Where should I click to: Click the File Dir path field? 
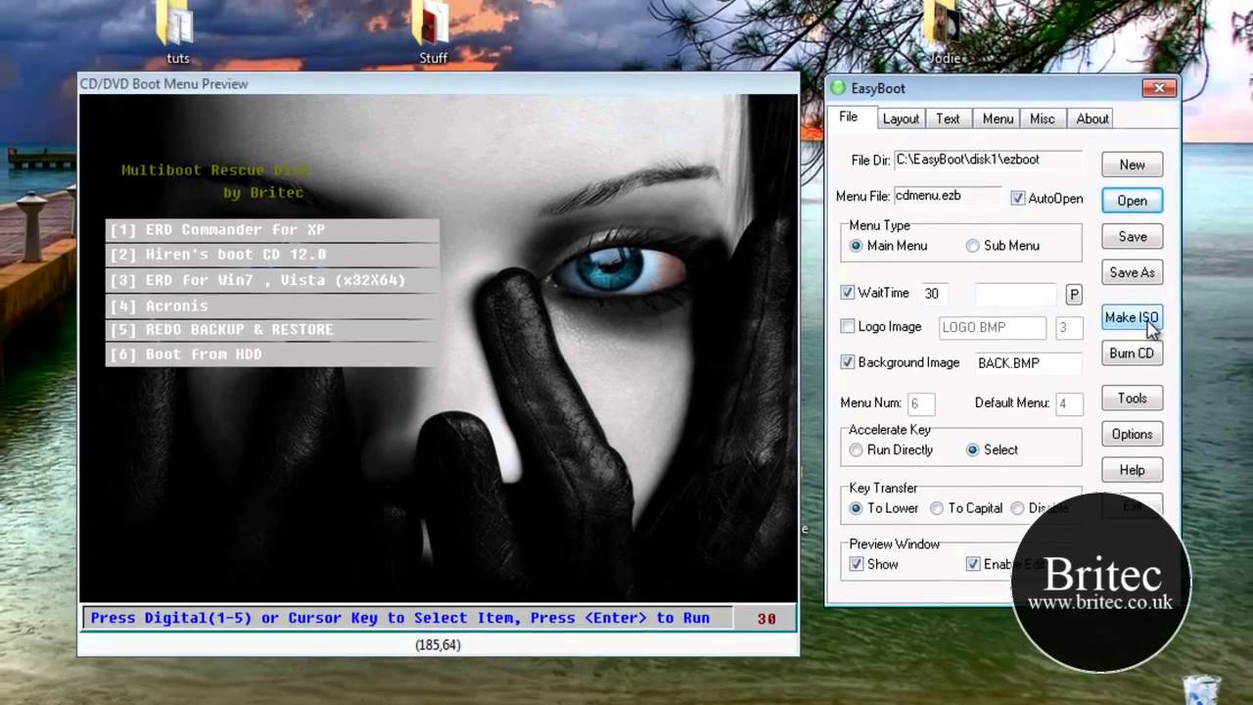click(988, 160)
